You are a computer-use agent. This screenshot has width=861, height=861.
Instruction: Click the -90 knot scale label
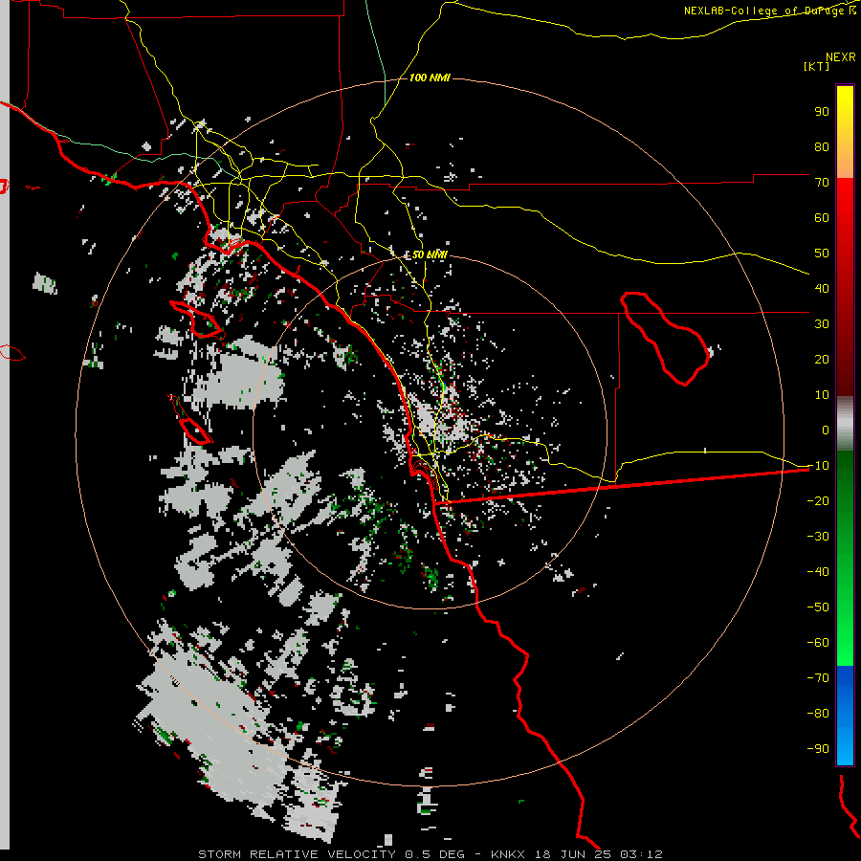(818, 749)
